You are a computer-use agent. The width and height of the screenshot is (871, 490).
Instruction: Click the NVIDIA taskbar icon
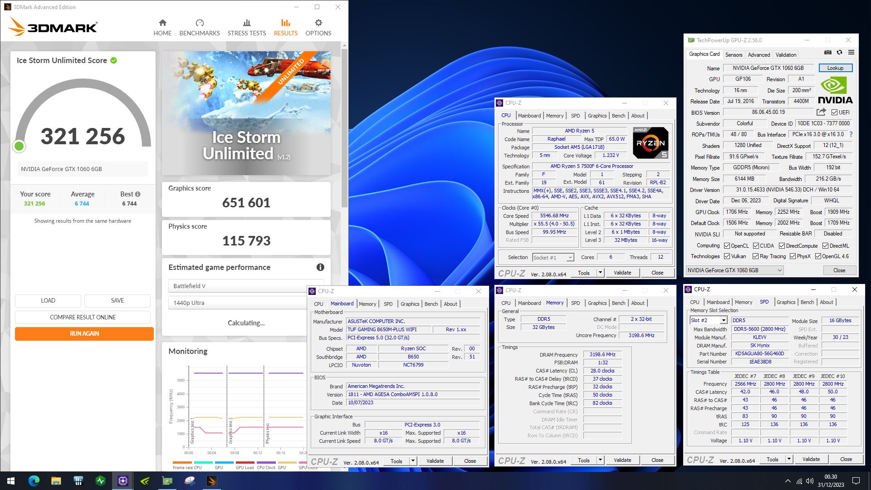coord(145,481)
